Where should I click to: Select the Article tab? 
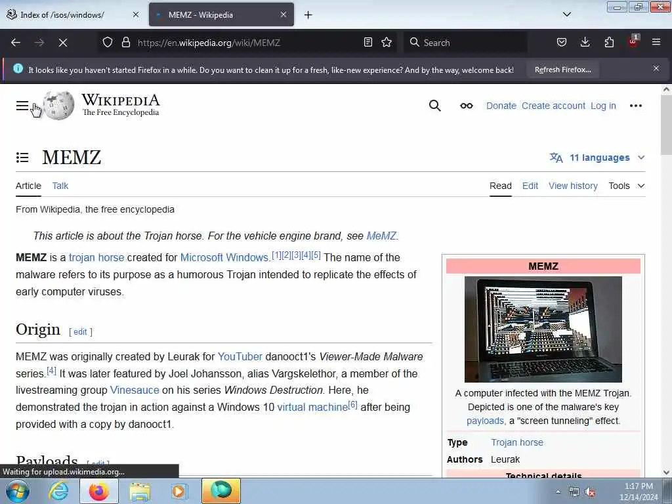click(x=28, y=186)
